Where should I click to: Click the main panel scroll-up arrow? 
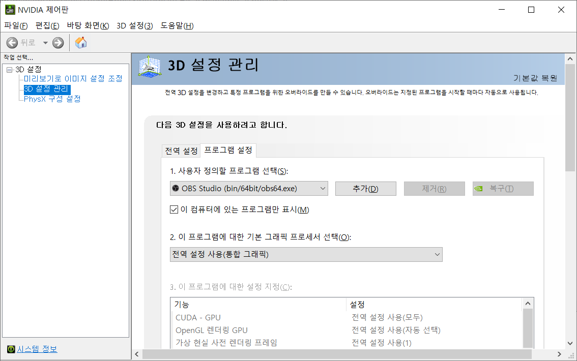[x=570, y=58]
